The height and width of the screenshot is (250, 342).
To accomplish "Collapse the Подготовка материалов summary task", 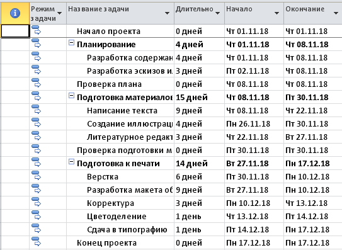I will click(x=71, y=96).
